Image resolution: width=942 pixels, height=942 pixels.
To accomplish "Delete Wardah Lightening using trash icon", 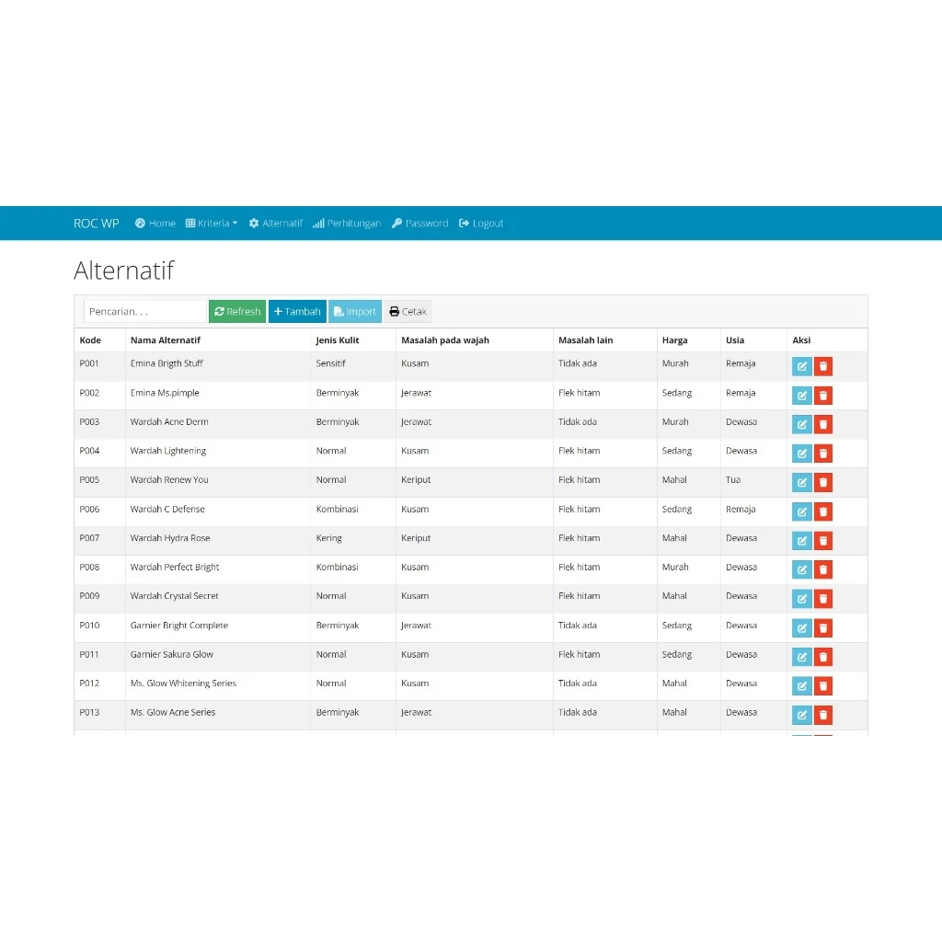I will click(x=823, y=453).
